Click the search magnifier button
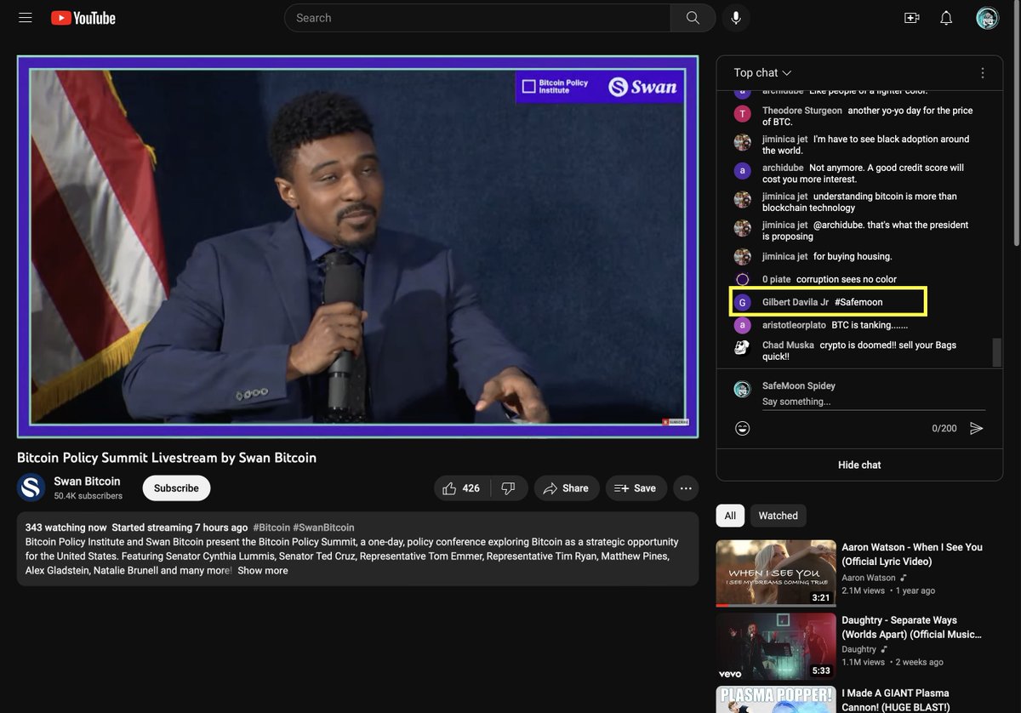 coord(693,18)
